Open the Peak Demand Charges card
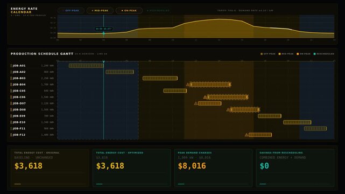The height and width of the screenshot is (194, 345). tap(214, 168)
